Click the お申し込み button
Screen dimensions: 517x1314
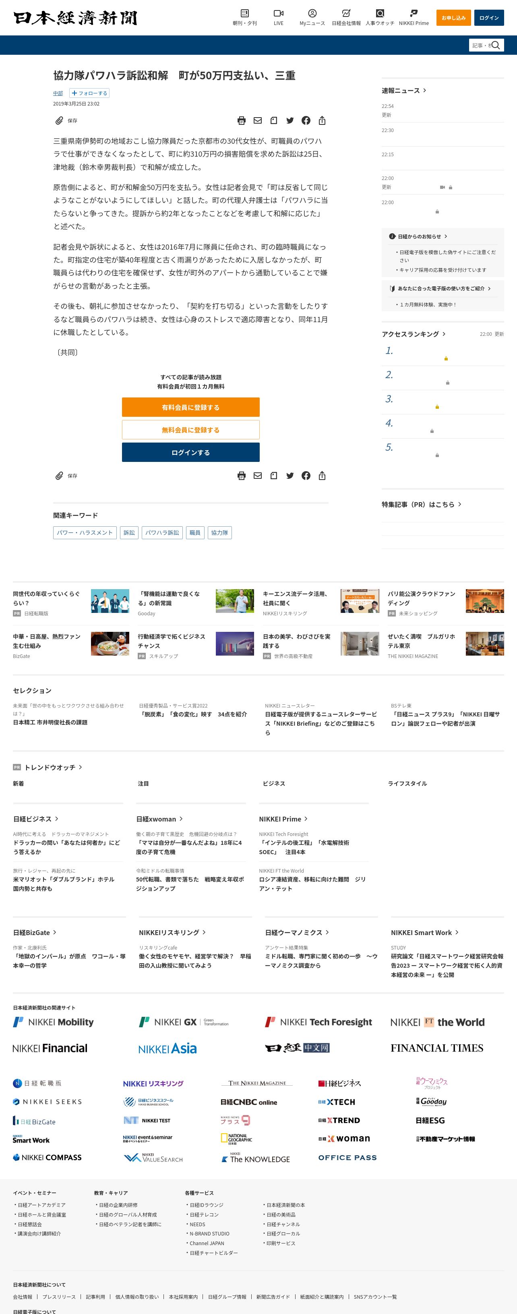[453, 17]
